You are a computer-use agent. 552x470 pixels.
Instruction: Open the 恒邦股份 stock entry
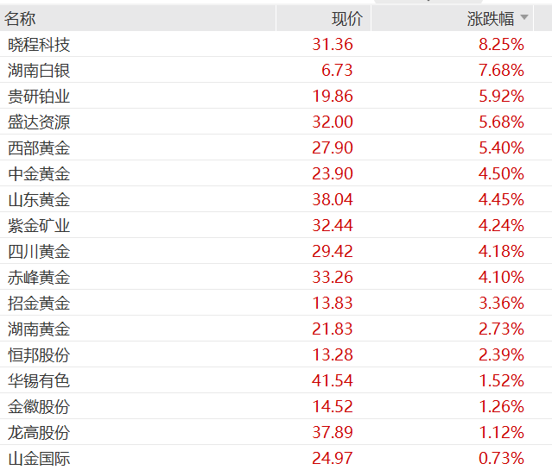(x=39, y=354)
